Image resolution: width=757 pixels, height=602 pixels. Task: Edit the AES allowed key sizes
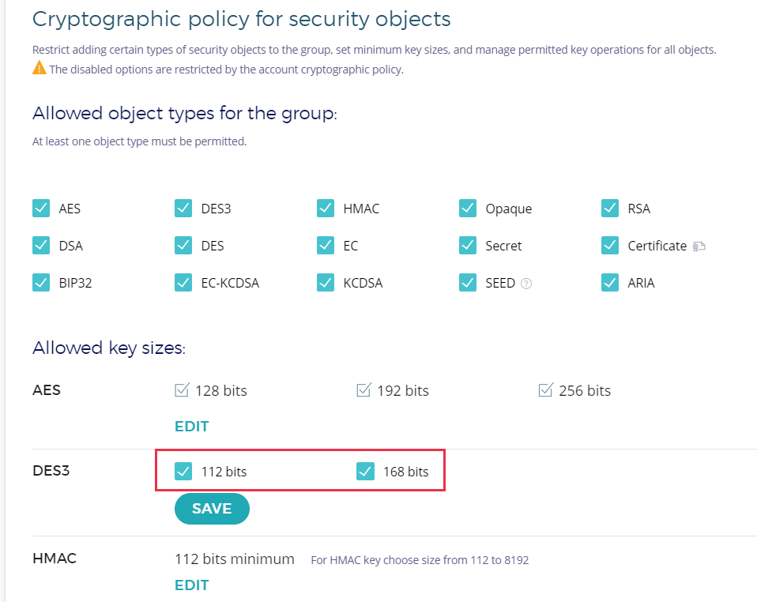191,427
